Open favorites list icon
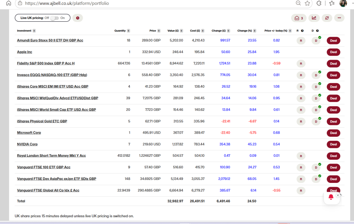354x224 pixels. pyautogui.click(x=332, y=3)
